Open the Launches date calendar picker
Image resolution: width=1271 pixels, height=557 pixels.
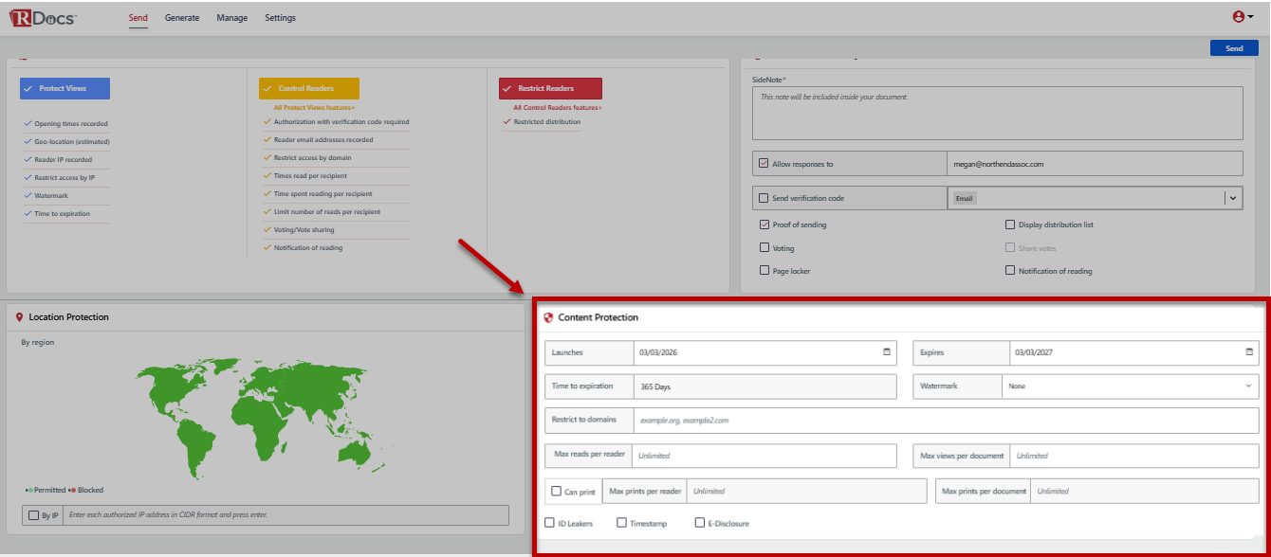coord(887,352)
